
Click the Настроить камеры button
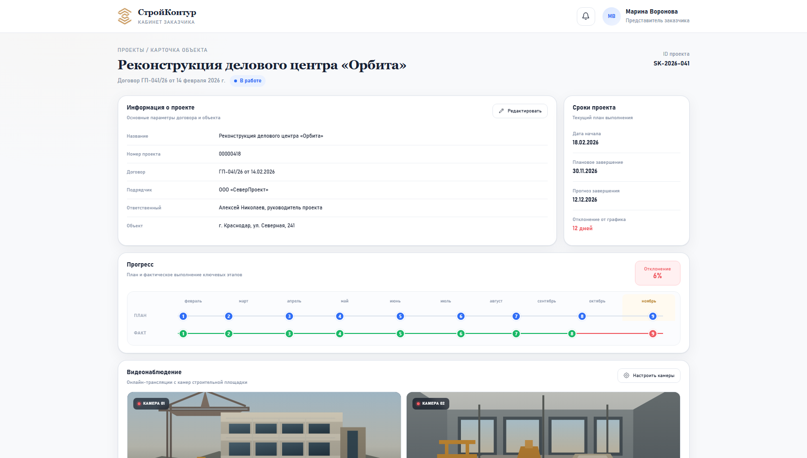pos(649,376)
